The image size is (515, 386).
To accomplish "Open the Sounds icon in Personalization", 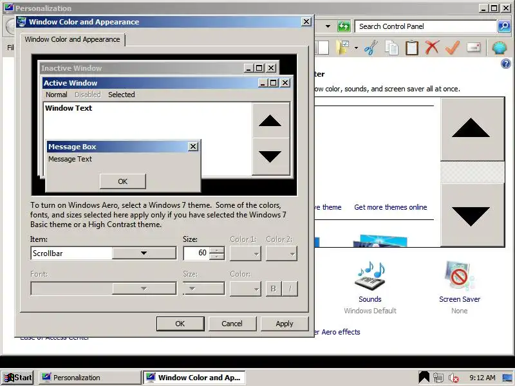I will [370, 276].
